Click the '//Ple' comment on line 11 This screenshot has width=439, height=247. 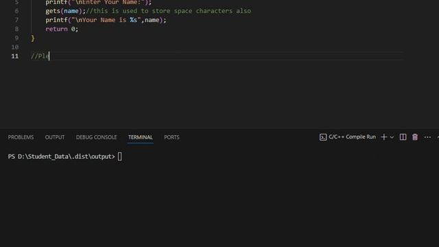click(40, 56)
